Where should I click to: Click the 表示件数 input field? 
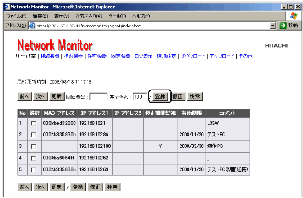140,97
